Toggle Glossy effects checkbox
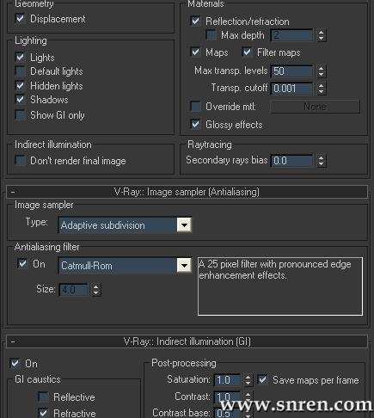374x418 pixels. 195,125
